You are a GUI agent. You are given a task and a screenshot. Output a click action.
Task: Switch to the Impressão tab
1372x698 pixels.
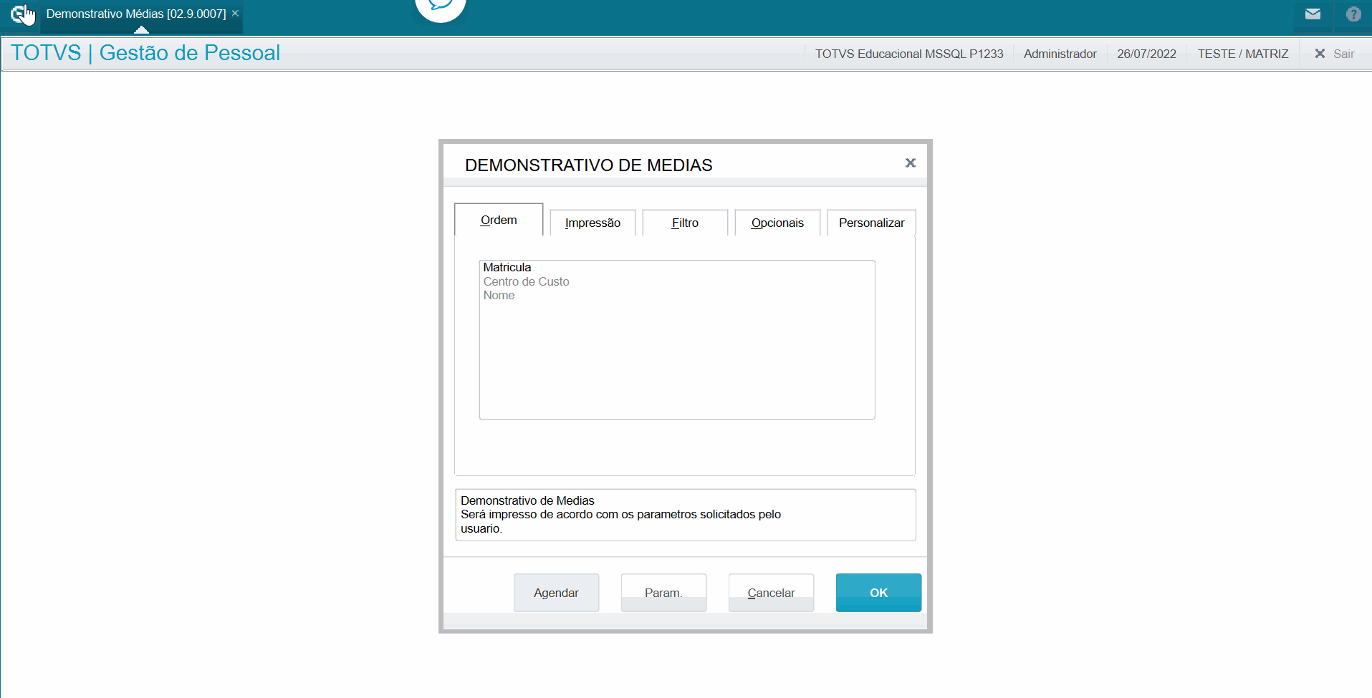[x=593, y=223]
